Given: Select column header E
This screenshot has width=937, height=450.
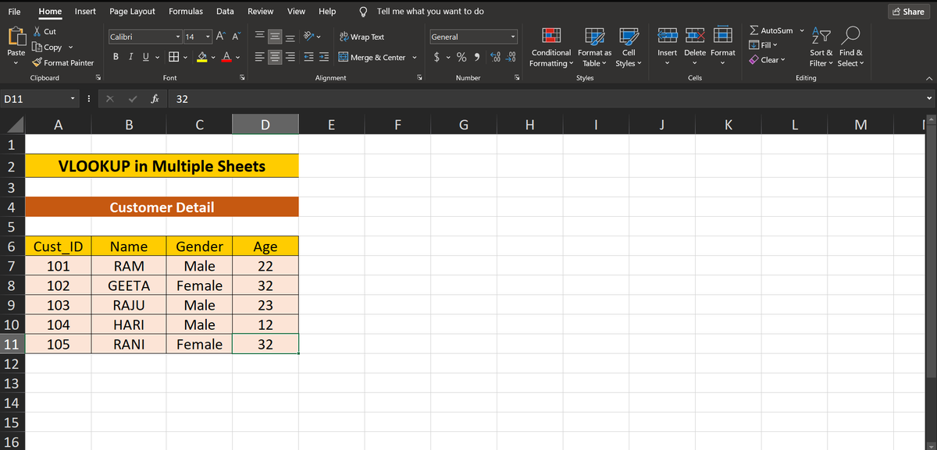Looking at the screenshot, I should pos(332,123).
